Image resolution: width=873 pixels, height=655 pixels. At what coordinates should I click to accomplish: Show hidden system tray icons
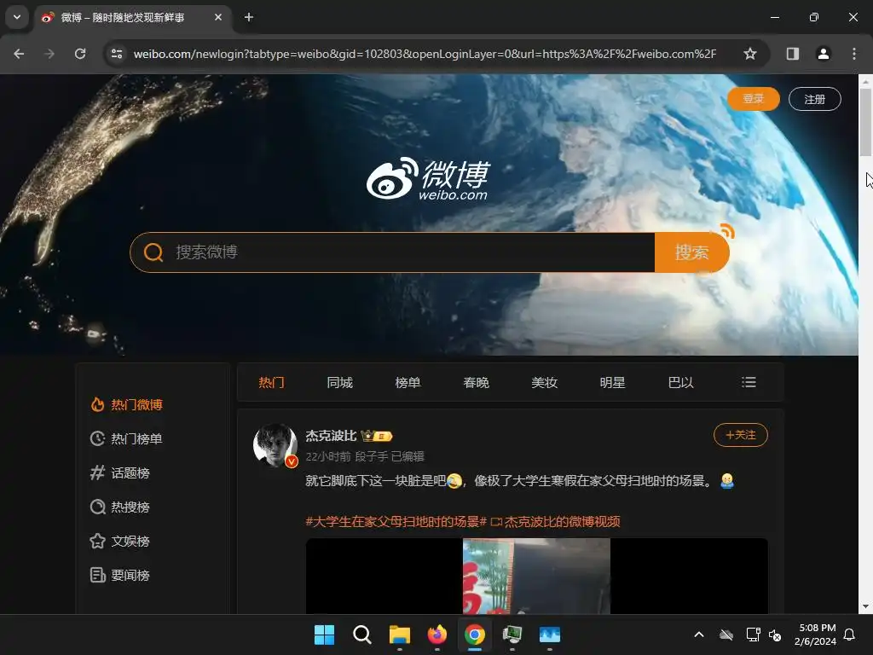[699, 635]
